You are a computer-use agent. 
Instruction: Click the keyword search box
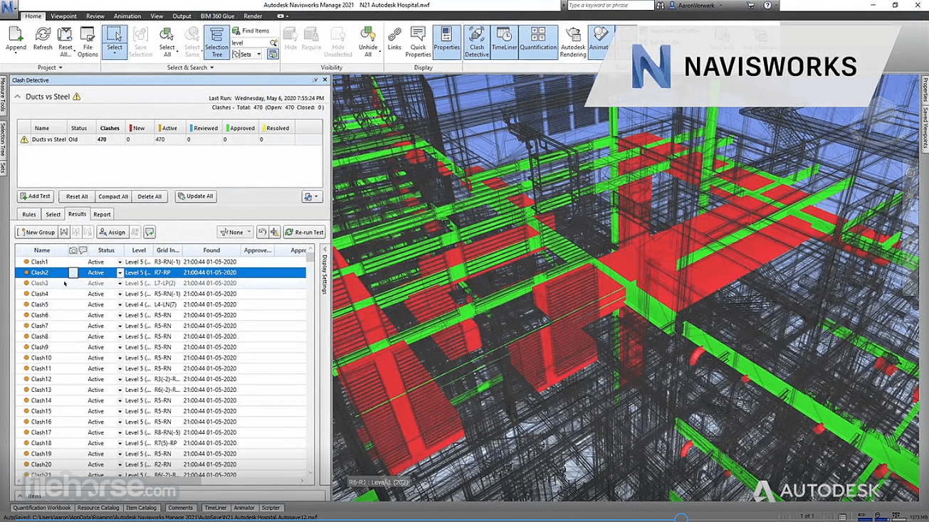tap(610, 5)
